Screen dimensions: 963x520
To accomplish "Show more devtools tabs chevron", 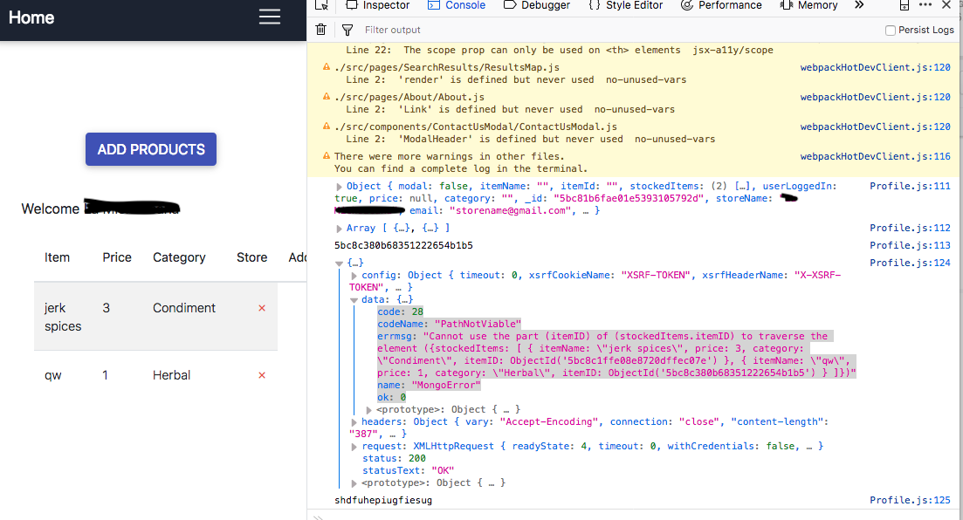I will 859,5.
